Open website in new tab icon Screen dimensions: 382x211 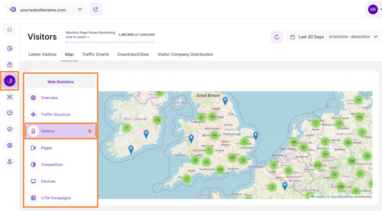click(x=95, y=9)
